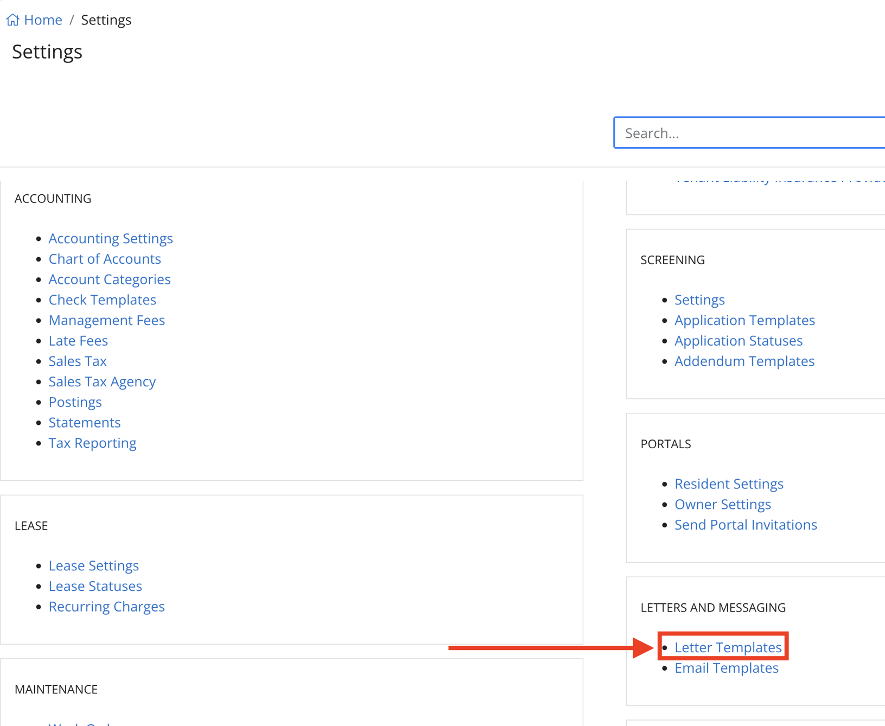Open Email Templates link
Screen dimensions: 885x726
pyautogui.click(x=726, y=668)
